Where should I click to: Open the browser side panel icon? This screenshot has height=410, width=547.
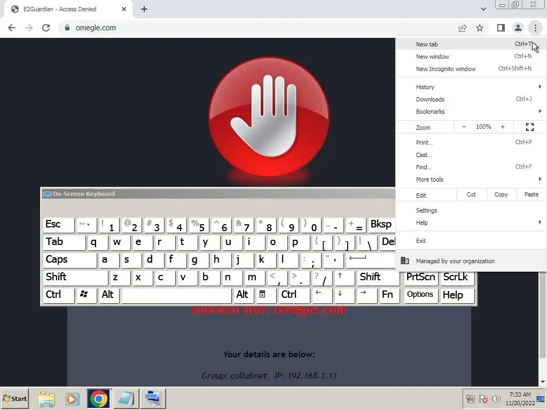(x=501, y=28)
